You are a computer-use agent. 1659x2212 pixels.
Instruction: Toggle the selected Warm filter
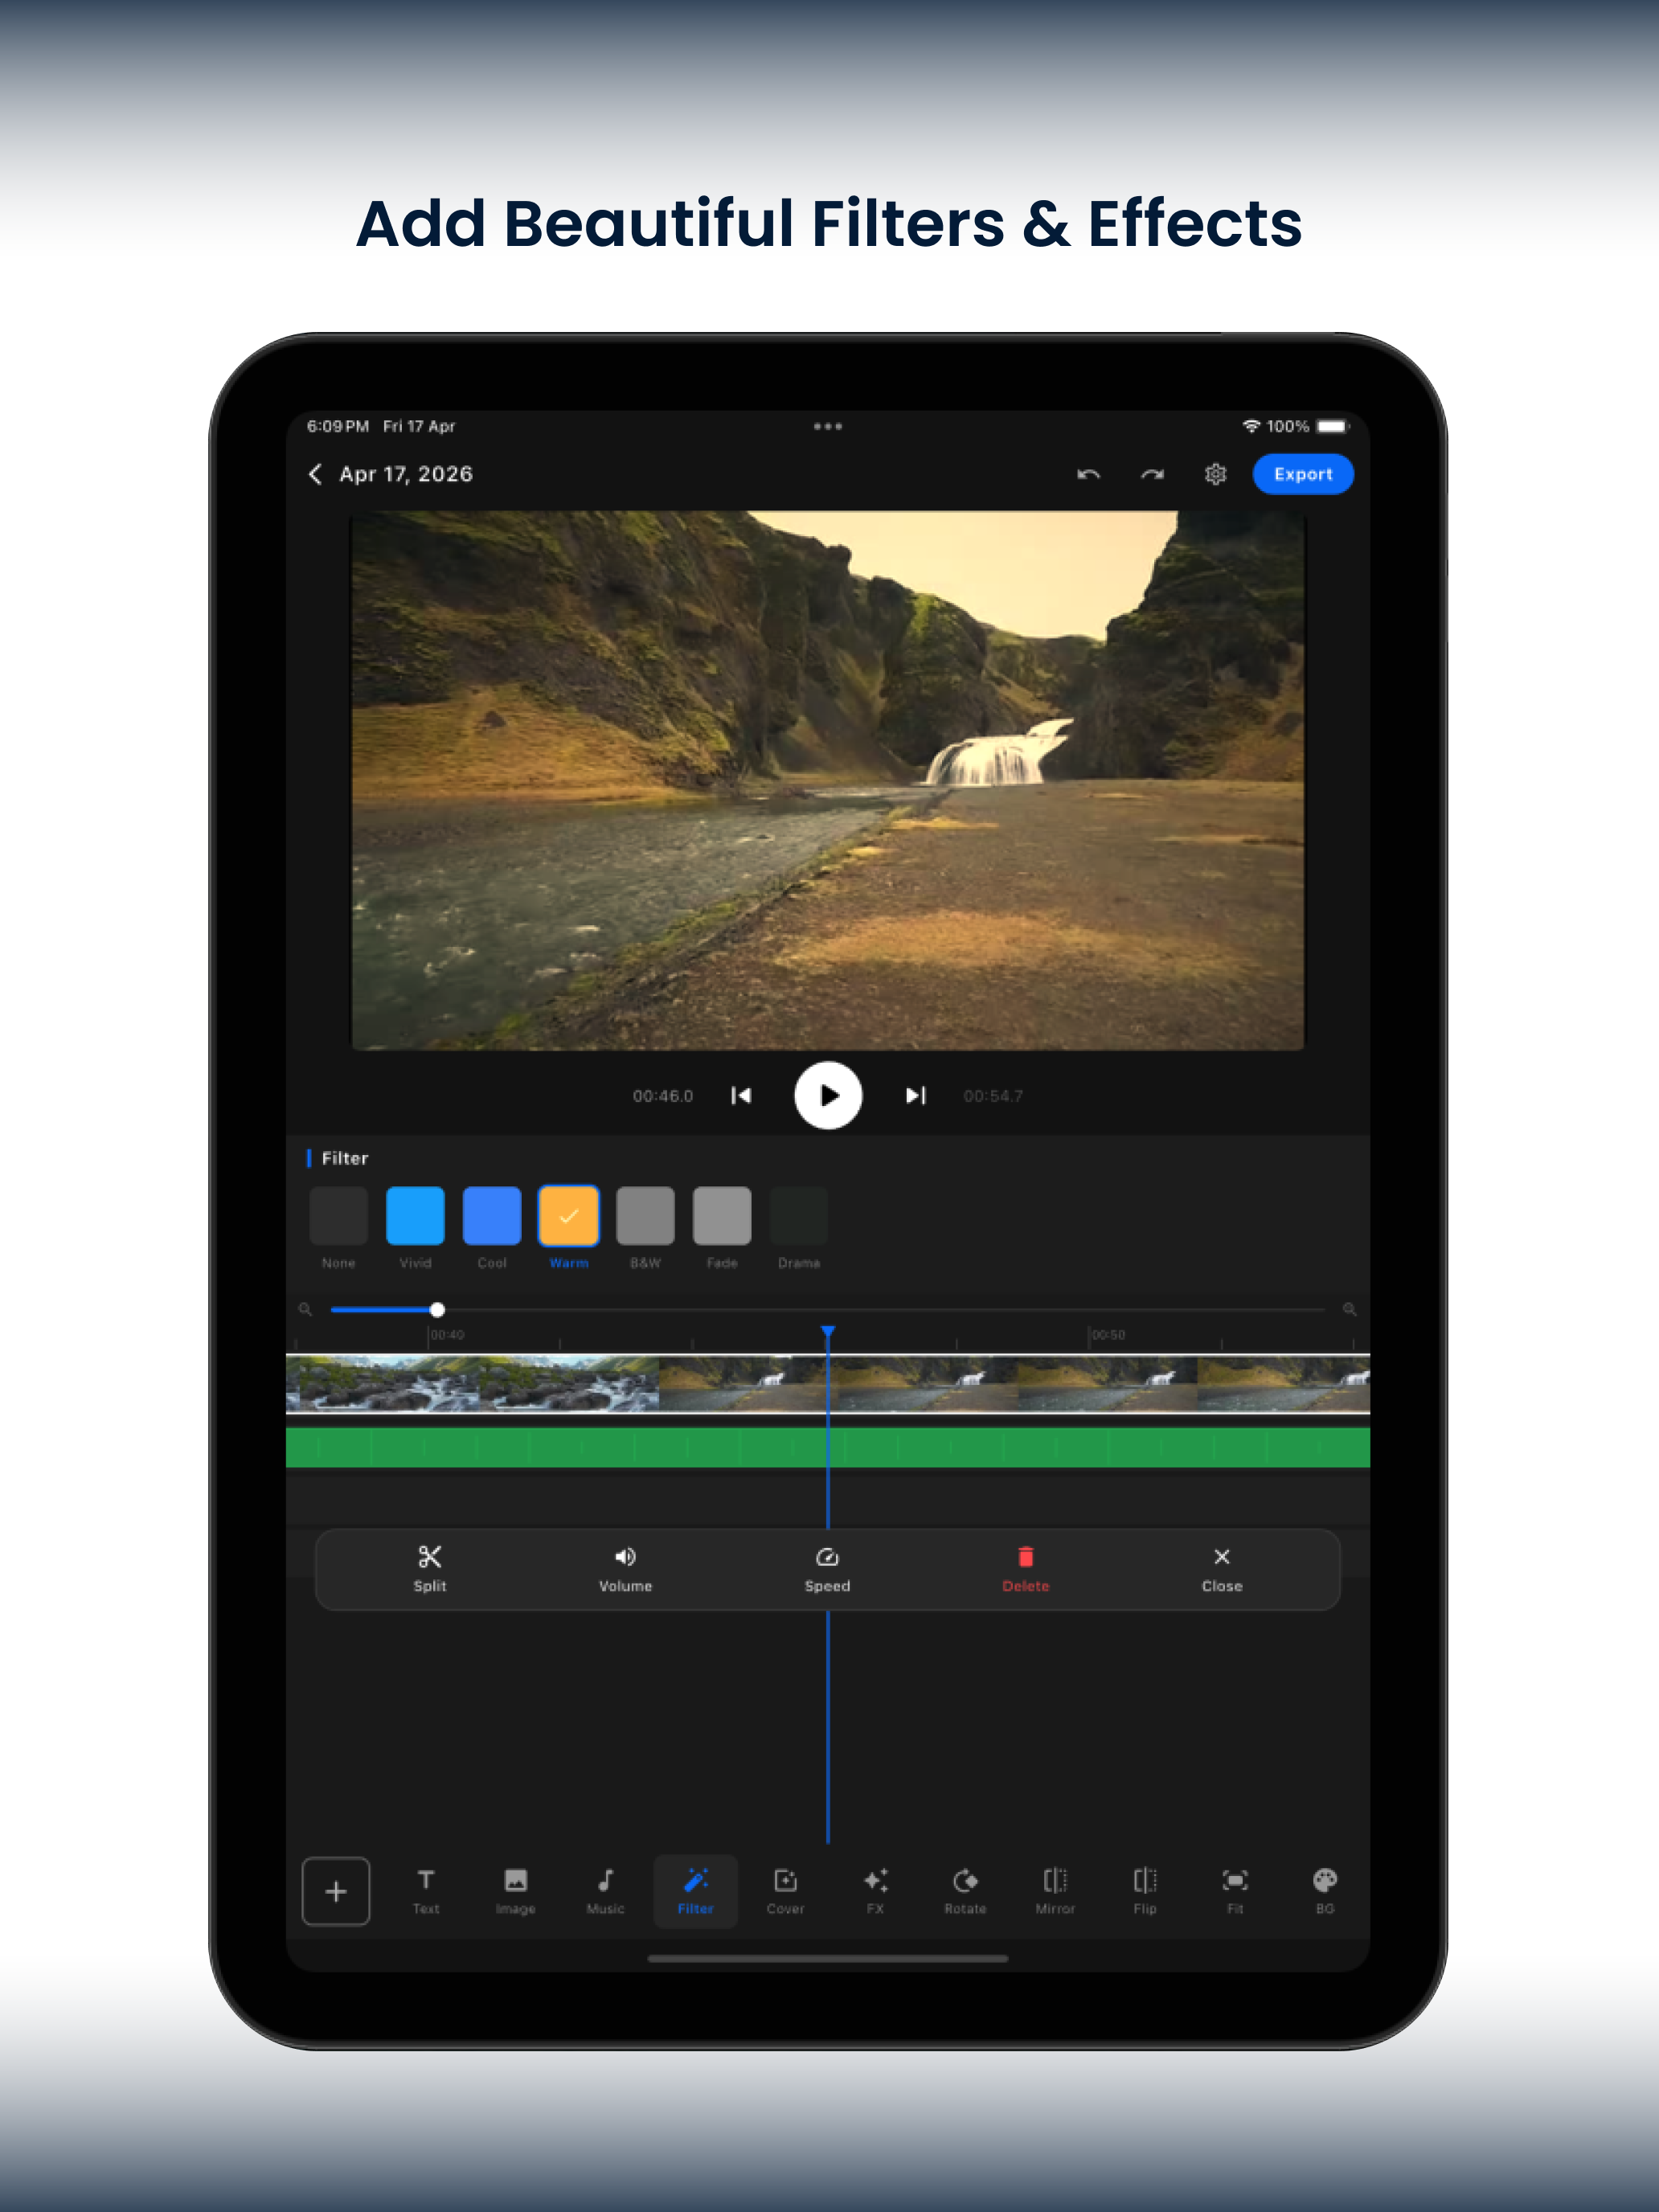click(x=569, y=1216)
